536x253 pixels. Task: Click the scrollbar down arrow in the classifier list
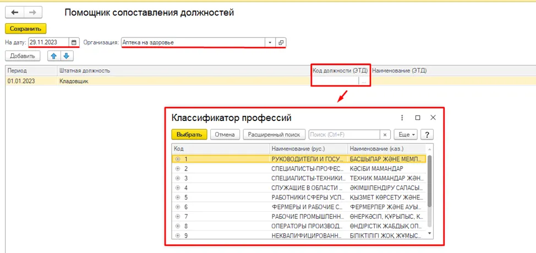(430, 235)
